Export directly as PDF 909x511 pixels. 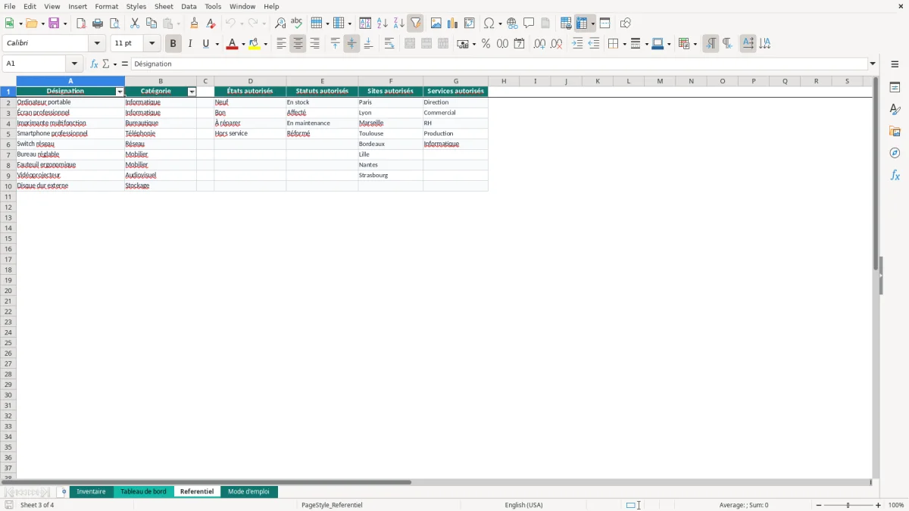81,23
